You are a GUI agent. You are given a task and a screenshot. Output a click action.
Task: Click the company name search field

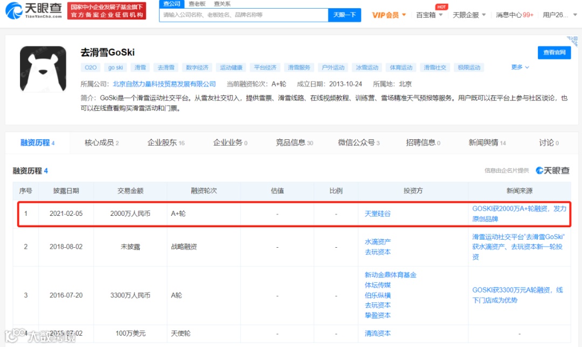pyautogui.click(x=244, y=15)
